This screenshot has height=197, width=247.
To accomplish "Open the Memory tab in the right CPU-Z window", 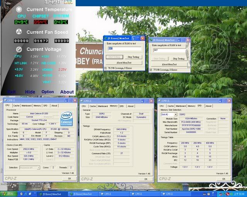I will [191, 106].
